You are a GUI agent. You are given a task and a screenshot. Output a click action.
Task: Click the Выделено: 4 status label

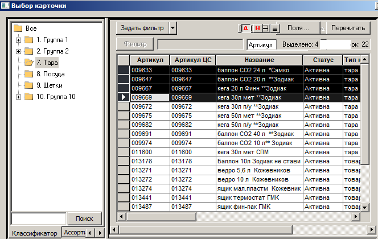pyautogui.click(x=300, y=44)
